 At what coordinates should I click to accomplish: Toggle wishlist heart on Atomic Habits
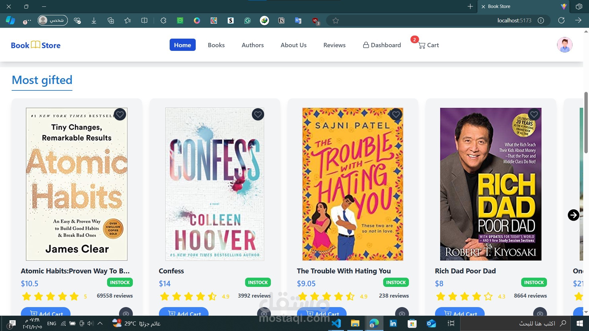(x=120, y=114)
